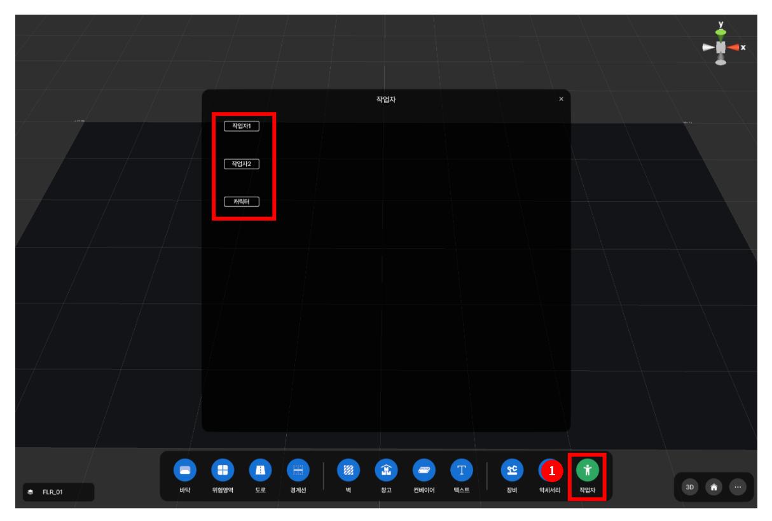Click the green 작업자 worker icon

587,471
